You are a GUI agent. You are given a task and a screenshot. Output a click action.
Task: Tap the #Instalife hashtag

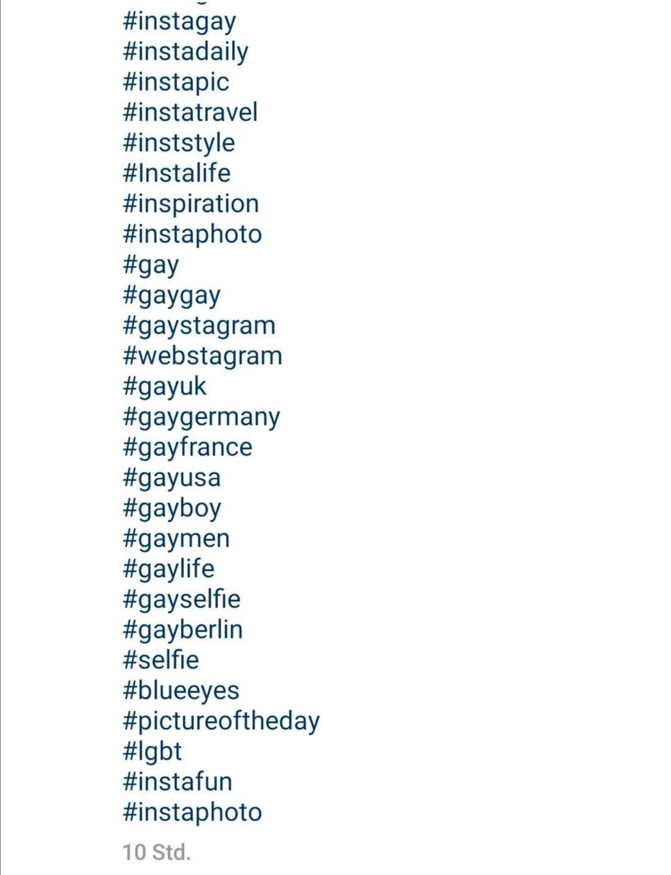click(x=177, y=174)
